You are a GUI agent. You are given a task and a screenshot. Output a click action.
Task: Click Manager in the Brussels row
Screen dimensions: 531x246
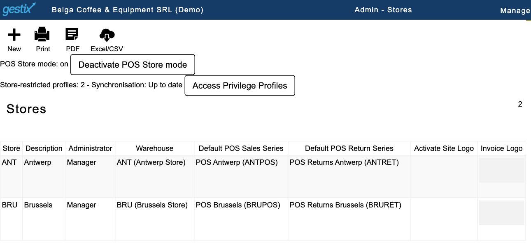pos(82,205)
